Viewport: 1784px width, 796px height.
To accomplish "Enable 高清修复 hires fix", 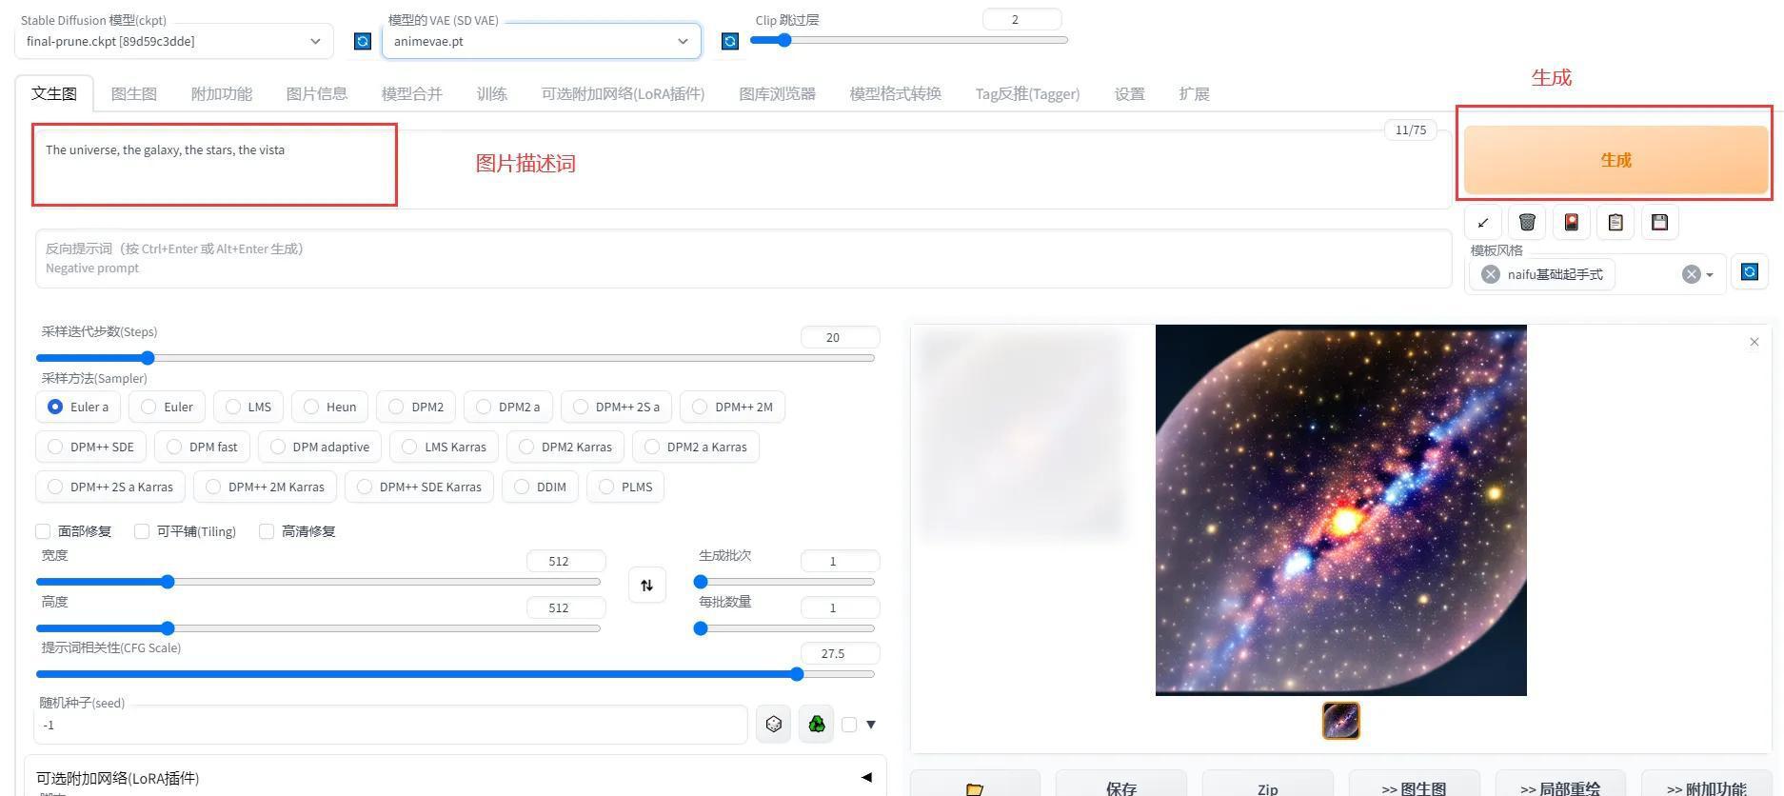I will (x=267, y=531).
